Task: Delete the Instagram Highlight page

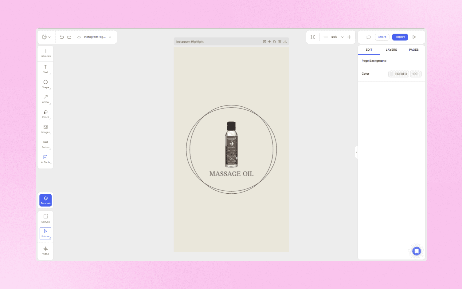Action: pos(280,41)
